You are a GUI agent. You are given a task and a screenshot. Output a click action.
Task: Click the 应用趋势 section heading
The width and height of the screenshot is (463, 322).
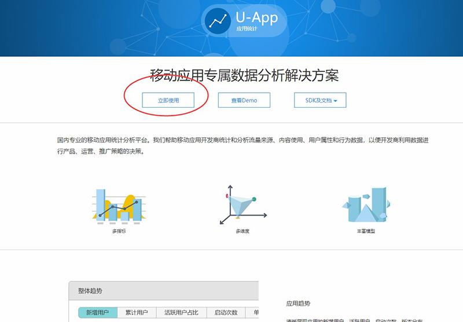pos(298,303)
